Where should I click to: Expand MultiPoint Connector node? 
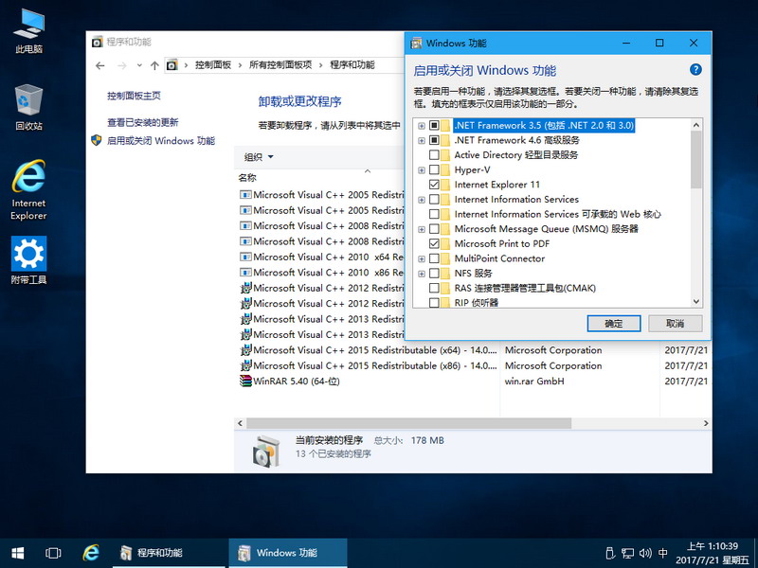(422, 258)
